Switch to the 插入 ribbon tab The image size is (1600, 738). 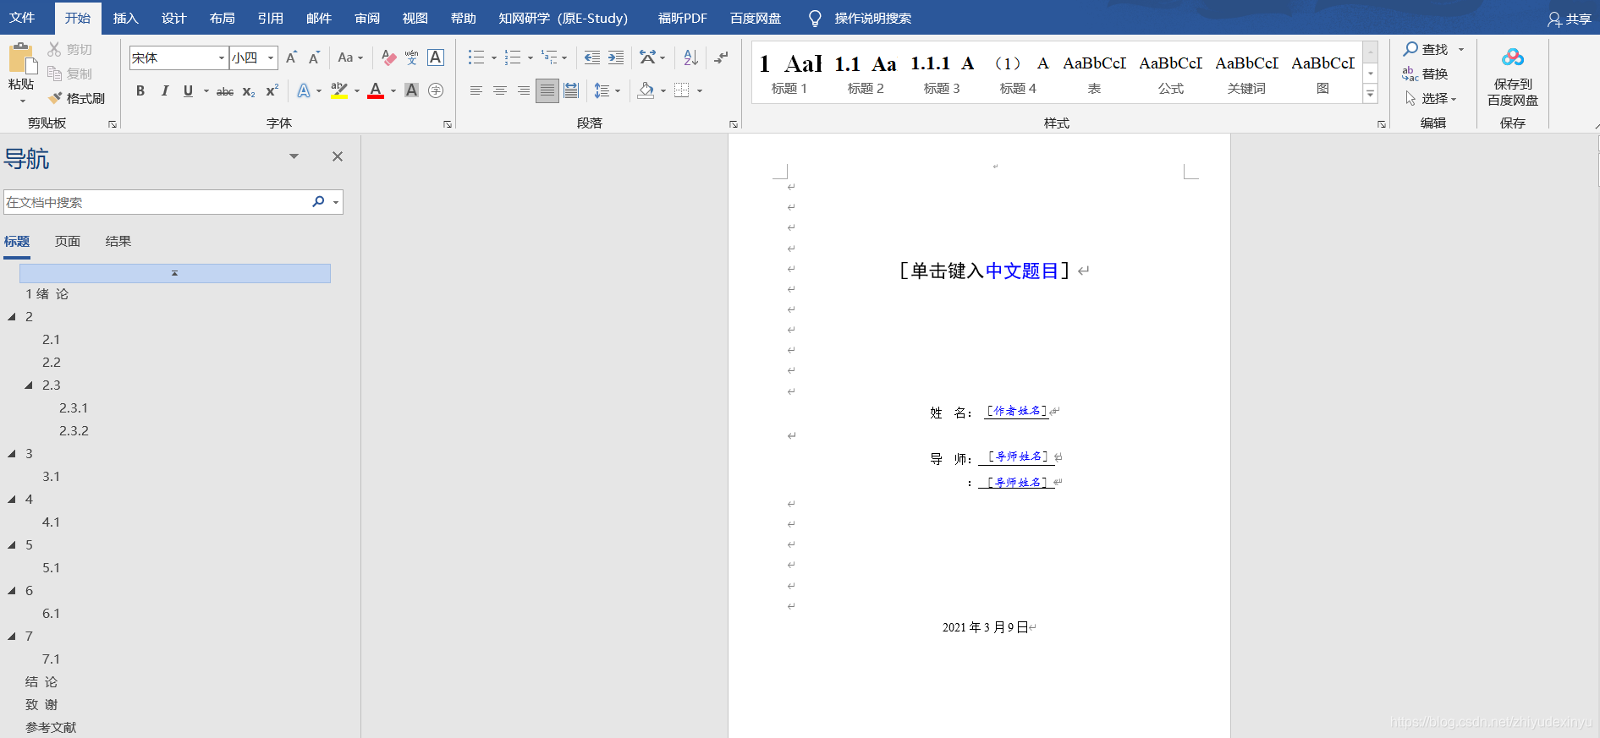tap(125, 18)
